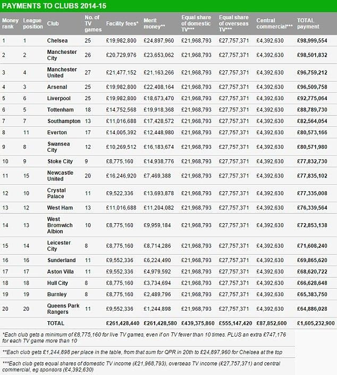Select the 'Central commercial***' column header
337x375 pixels.
coord(274,23)
